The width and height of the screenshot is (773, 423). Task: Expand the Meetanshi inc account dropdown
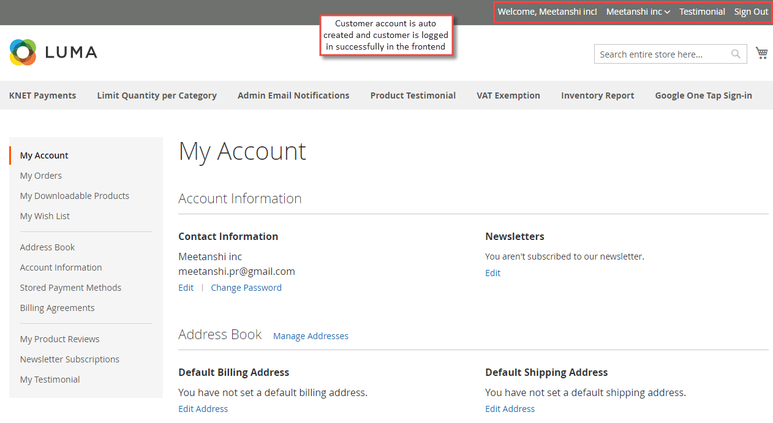[x=638, y=12]
